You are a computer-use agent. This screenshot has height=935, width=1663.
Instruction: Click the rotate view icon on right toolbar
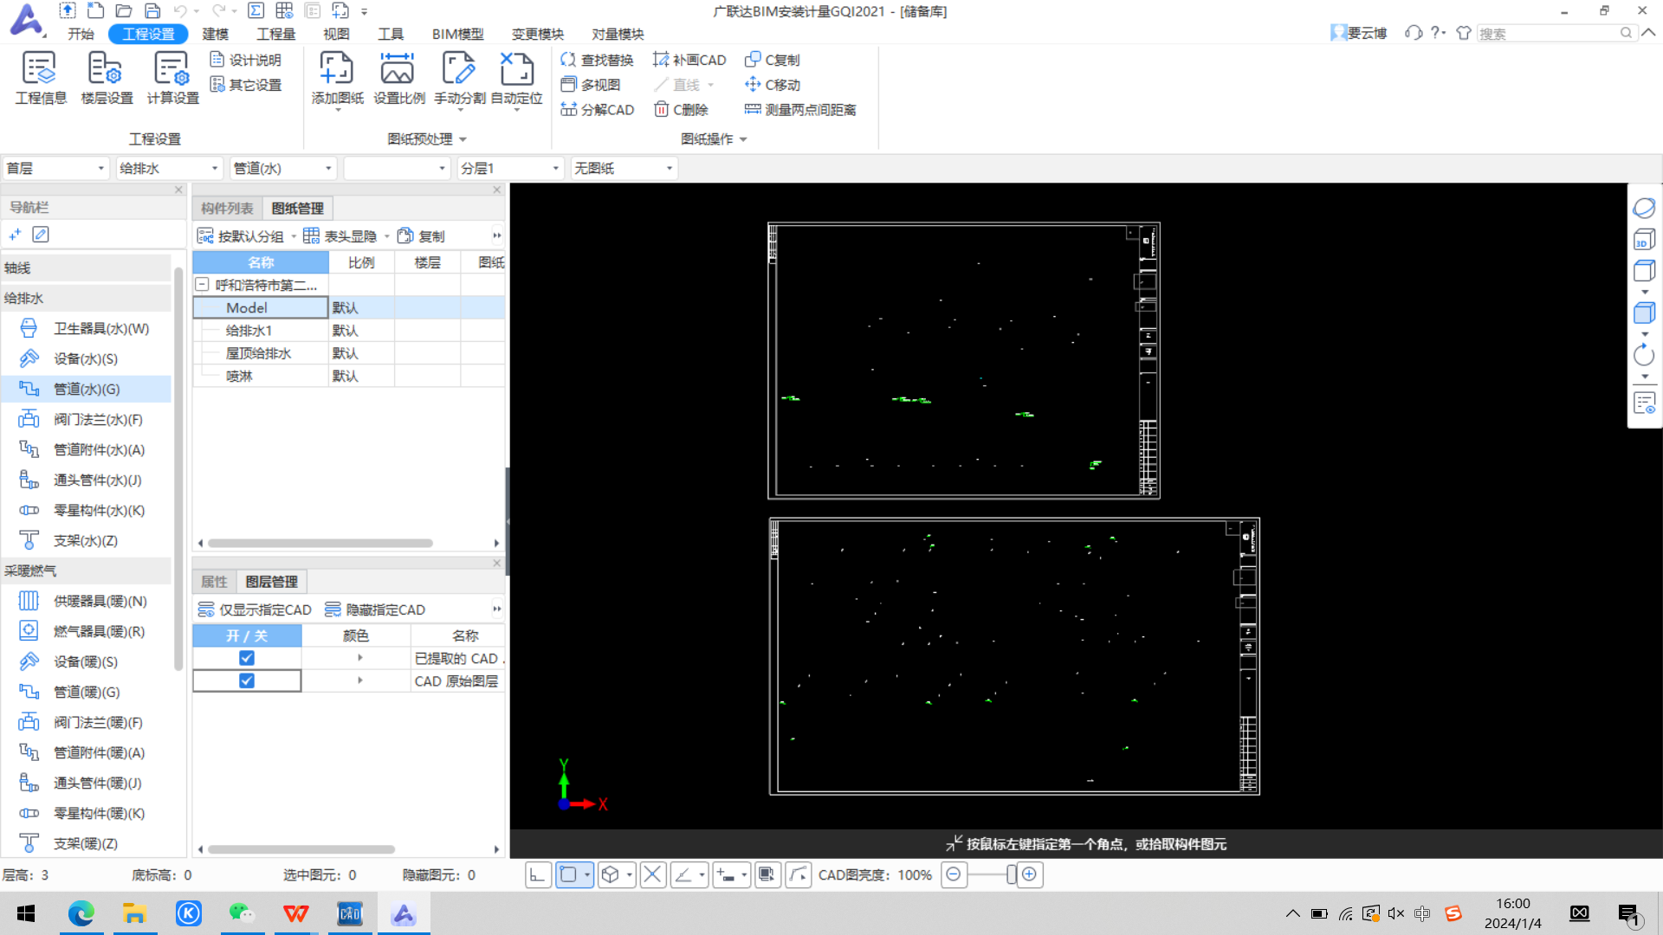point(1644,355)
